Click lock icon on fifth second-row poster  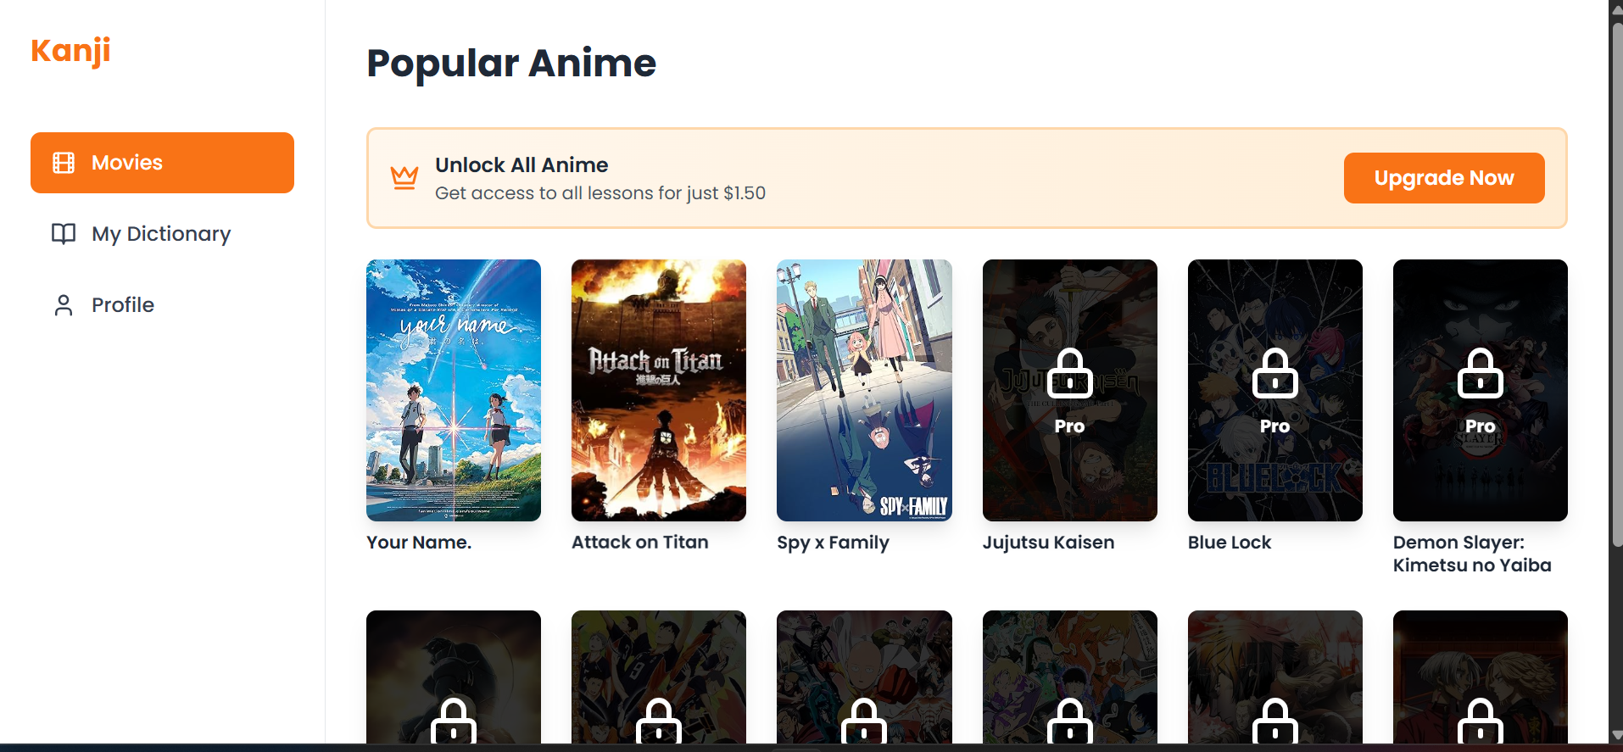tap(1275, 721)
